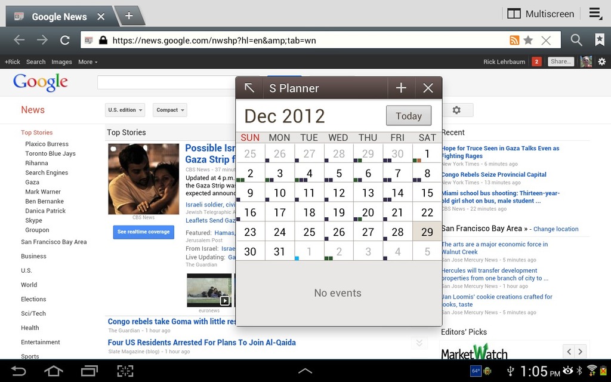Open the Gaza Strip story photo

pos(143,179)
